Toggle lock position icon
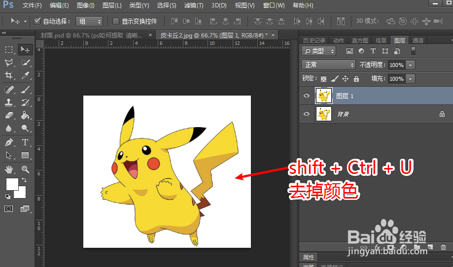Screen dimensions: 453x267 tap(345, 78)
